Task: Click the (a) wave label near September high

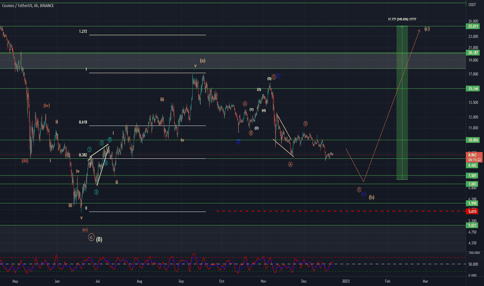Action: [203, 61]
